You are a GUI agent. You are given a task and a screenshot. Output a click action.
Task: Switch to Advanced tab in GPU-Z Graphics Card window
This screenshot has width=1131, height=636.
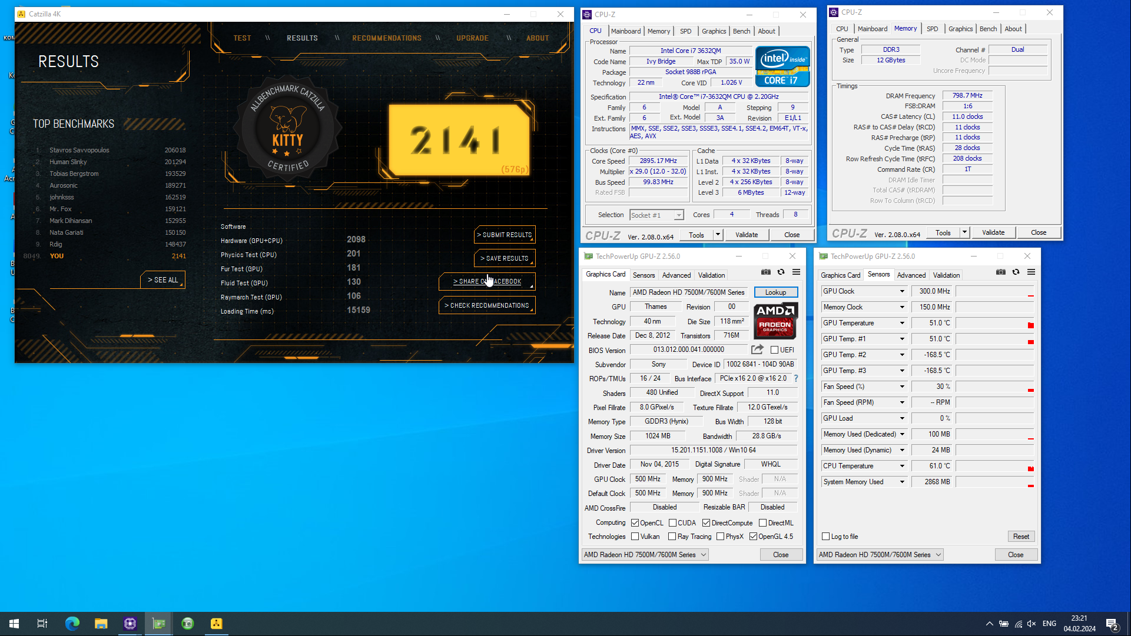click(x=676, y=275)
